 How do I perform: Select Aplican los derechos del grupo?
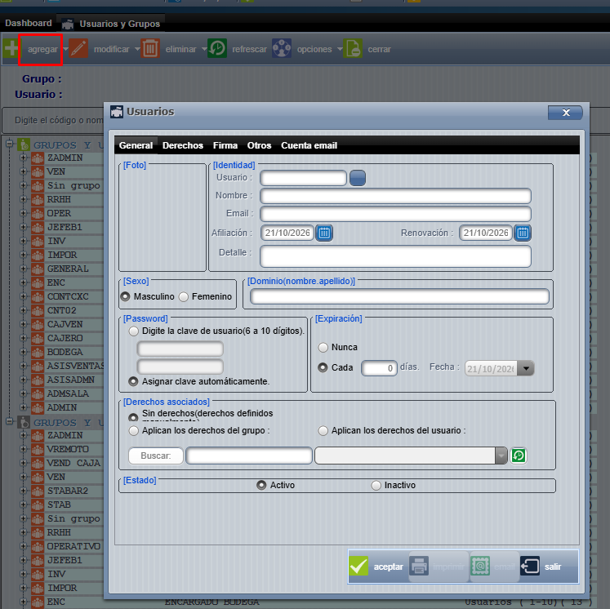pyautogui.click(x=133, y=431)
